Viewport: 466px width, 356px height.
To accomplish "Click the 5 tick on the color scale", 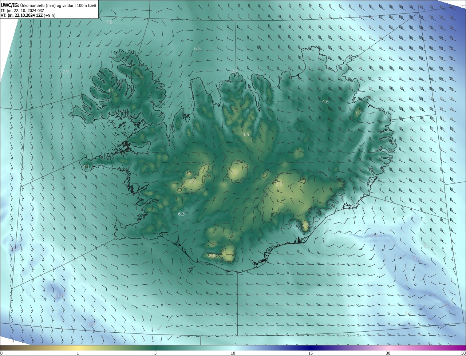I will pyautogui.click(x=155, y=353).
